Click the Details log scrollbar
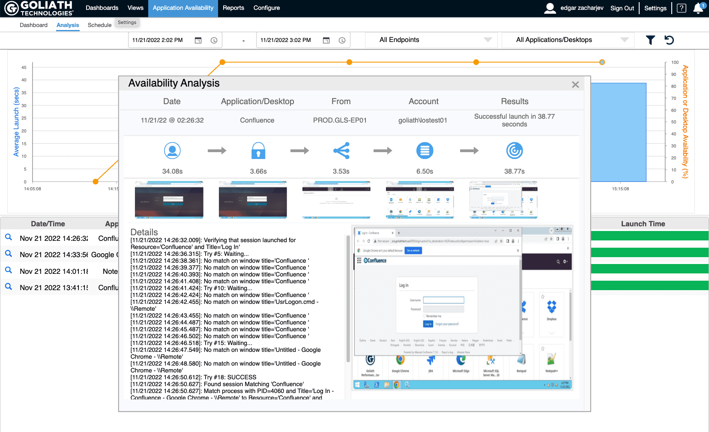This screenshot has height=432, width=709. [x=348, y=298]
